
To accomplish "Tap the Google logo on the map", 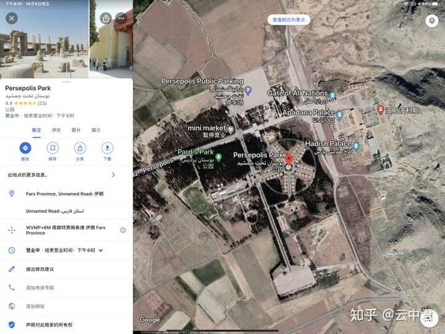I will pyautogui.click(x=149, y=320).
